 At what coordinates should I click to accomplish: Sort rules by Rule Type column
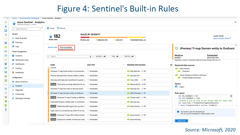pos(91,65)
